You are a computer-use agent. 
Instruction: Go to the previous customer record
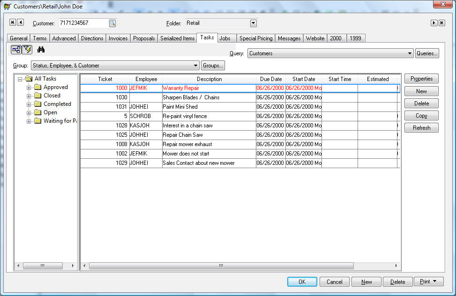tap(20, 22)
